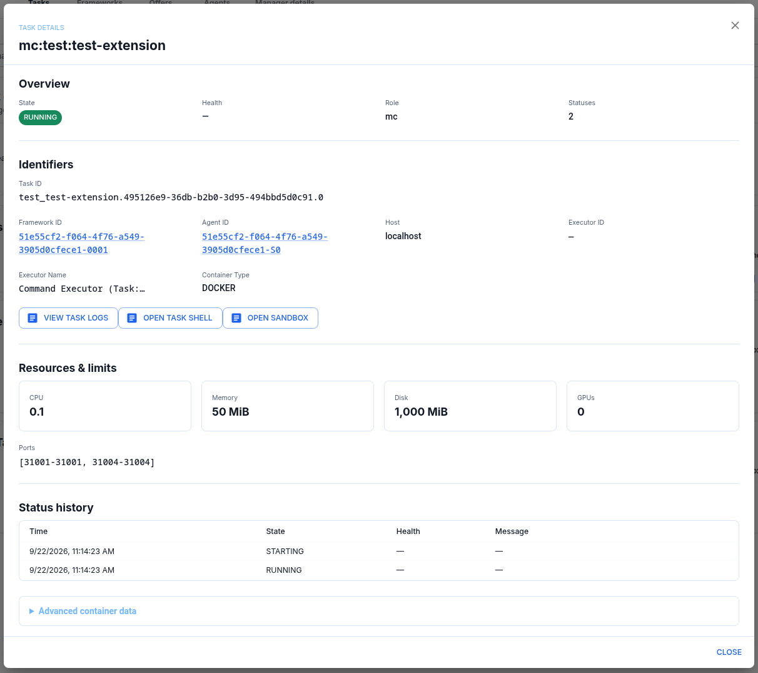Click the STARTING row in status history
This screenshot has height=673, width=758.
[x=379, y=552]
